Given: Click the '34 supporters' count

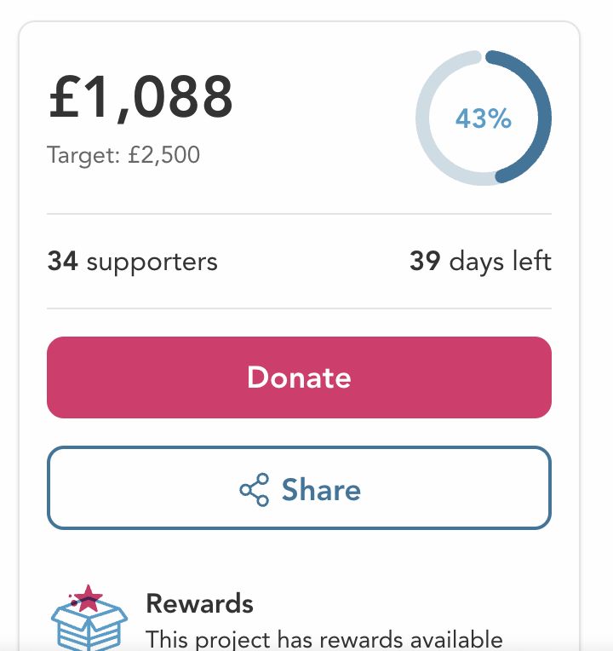Looking at the screenshot, I should (x=132, y=261).
